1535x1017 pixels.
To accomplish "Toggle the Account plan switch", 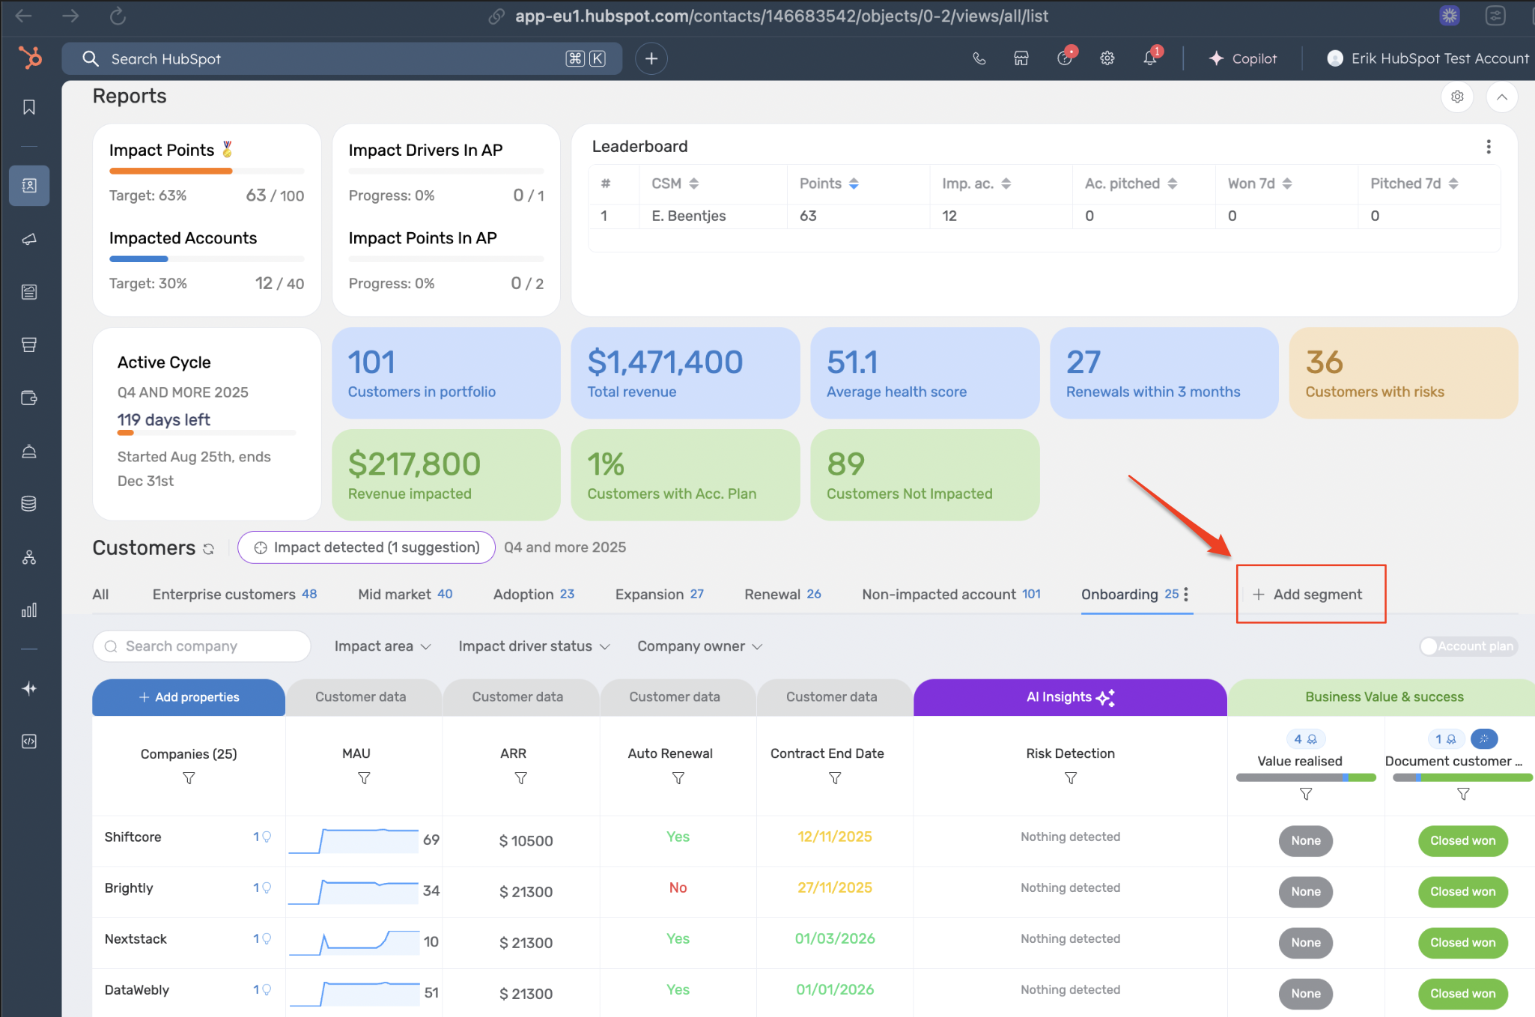I will point(1469,646).
